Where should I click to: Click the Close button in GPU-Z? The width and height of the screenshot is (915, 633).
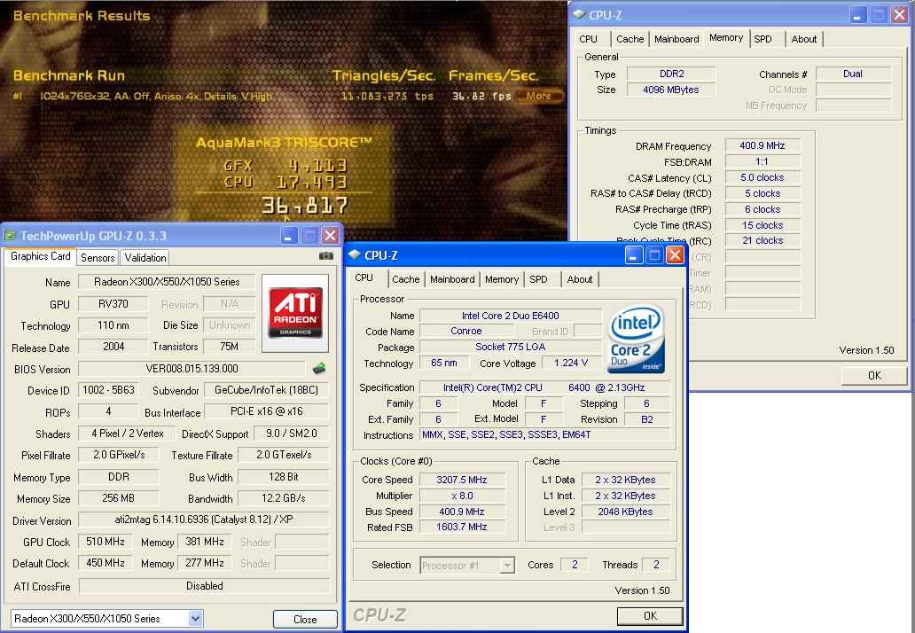click(x=305, y=619)
